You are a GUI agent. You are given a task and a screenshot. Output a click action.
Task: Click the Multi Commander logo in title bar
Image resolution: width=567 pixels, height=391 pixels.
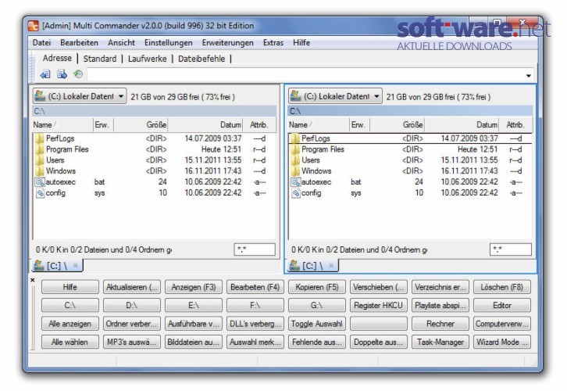34,26
